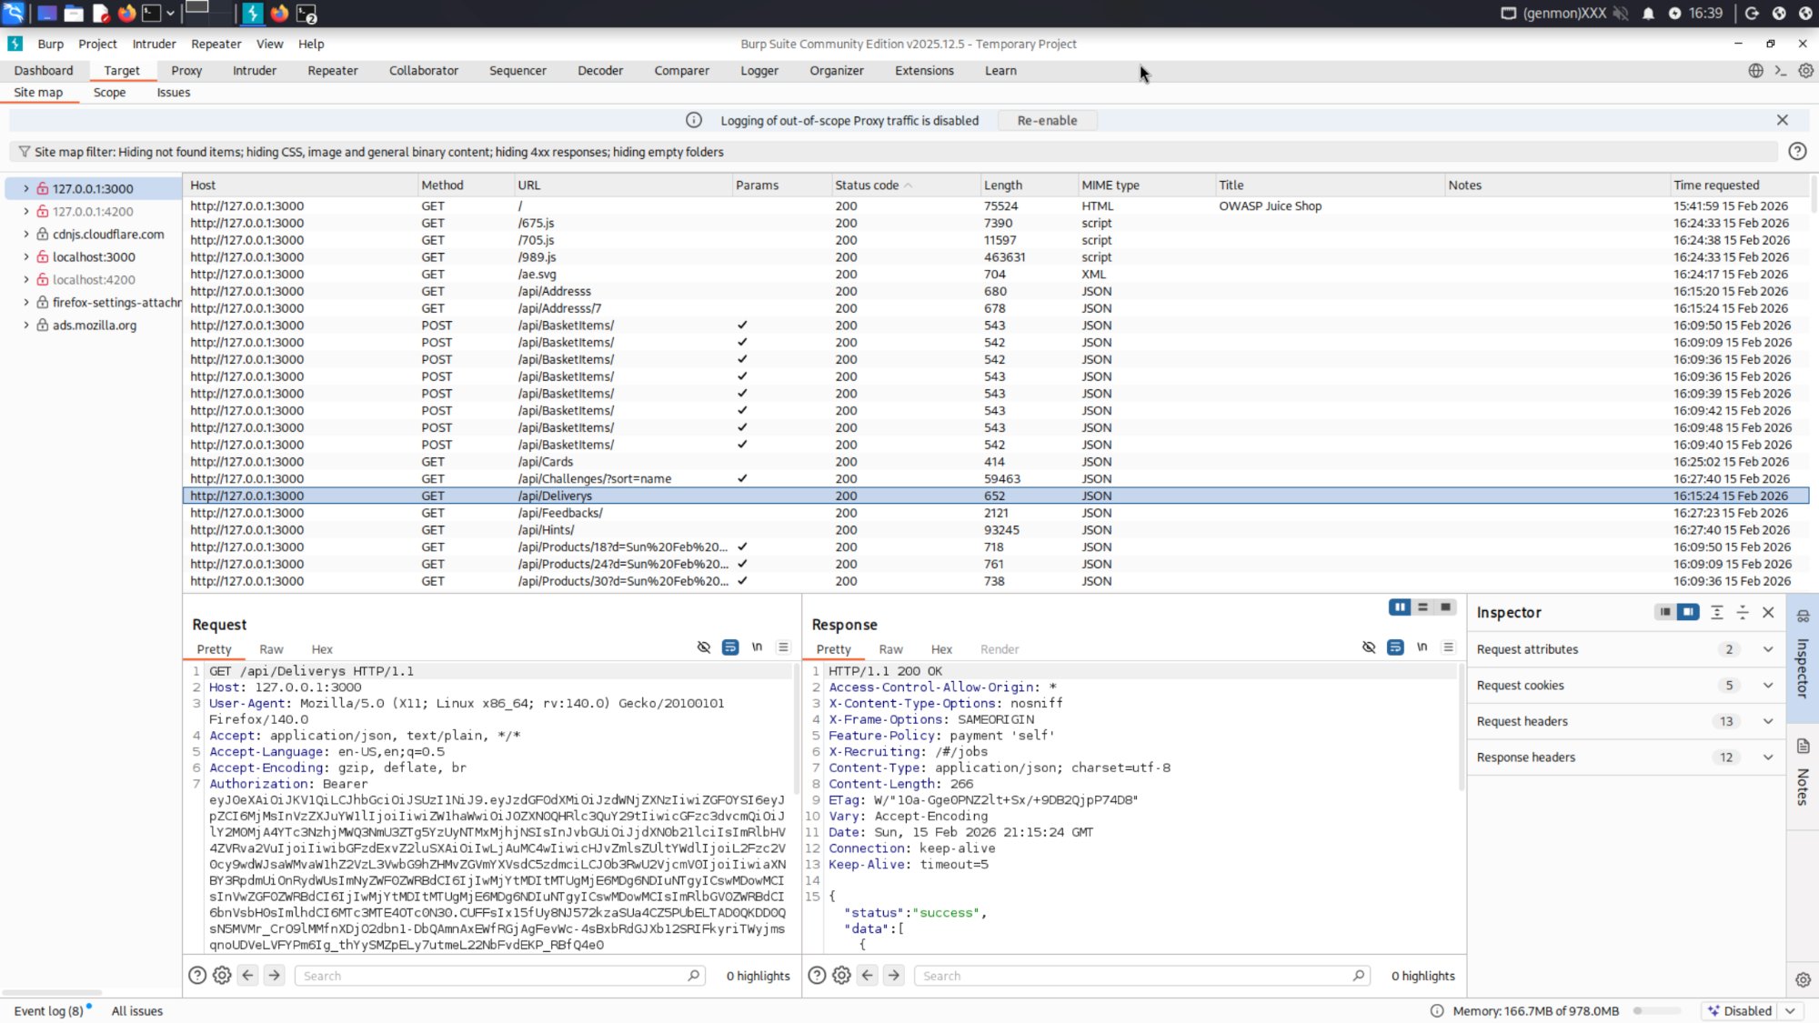
Task: Close the Inspector panel
Action: tap(1768, 613)
